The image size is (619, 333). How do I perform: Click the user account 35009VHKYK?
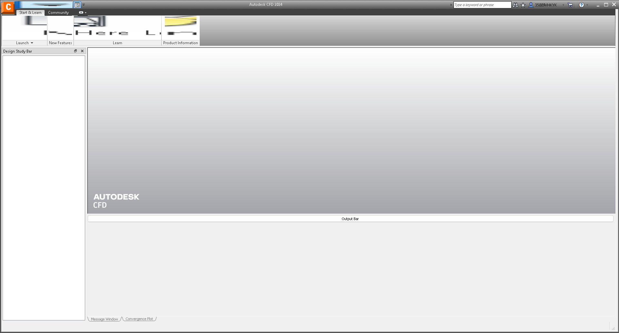543,5
